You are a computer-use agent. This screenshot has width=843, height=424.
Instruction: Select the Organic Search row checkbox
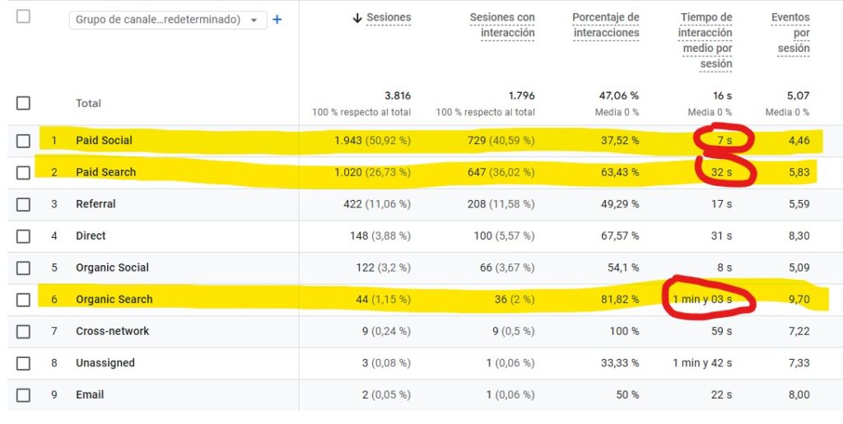click(x=23, y=300)
